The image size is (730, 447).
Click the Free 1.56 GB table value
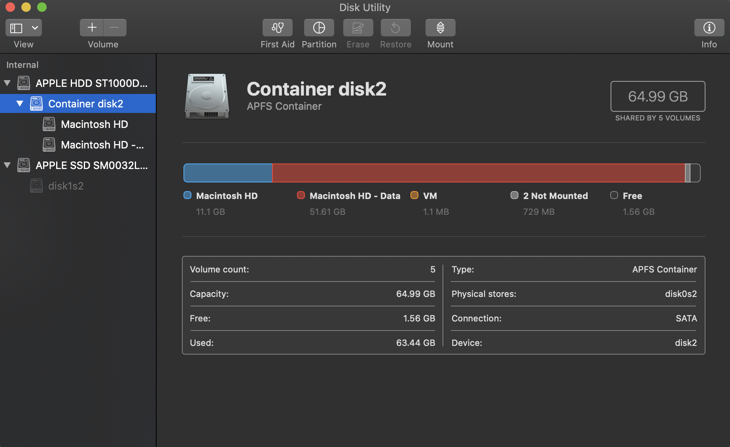[x=419, y=318]
